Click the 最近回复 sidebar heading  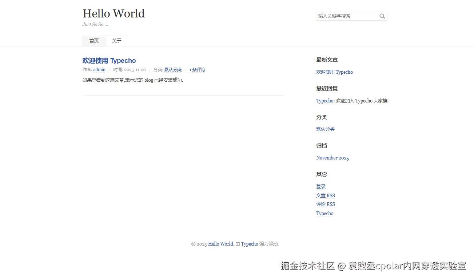pyautogui.click(x=327, y=88)
